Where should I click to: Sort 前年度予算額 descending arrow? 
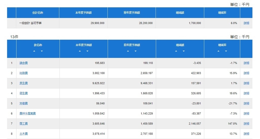(136, 51)
